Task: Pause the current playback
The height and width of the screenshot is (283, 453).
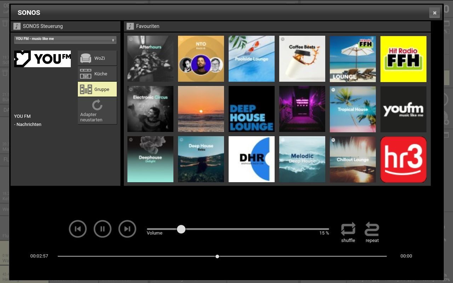Action: [x=103, y=229]
